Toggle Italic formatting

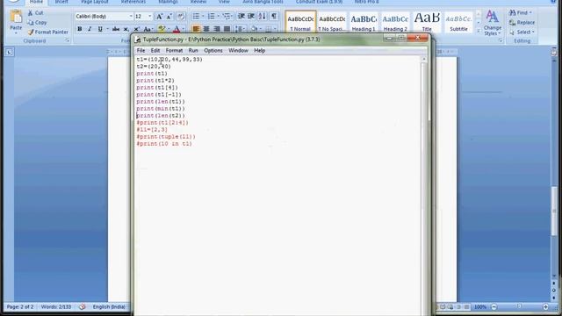[x=90, y=29]
